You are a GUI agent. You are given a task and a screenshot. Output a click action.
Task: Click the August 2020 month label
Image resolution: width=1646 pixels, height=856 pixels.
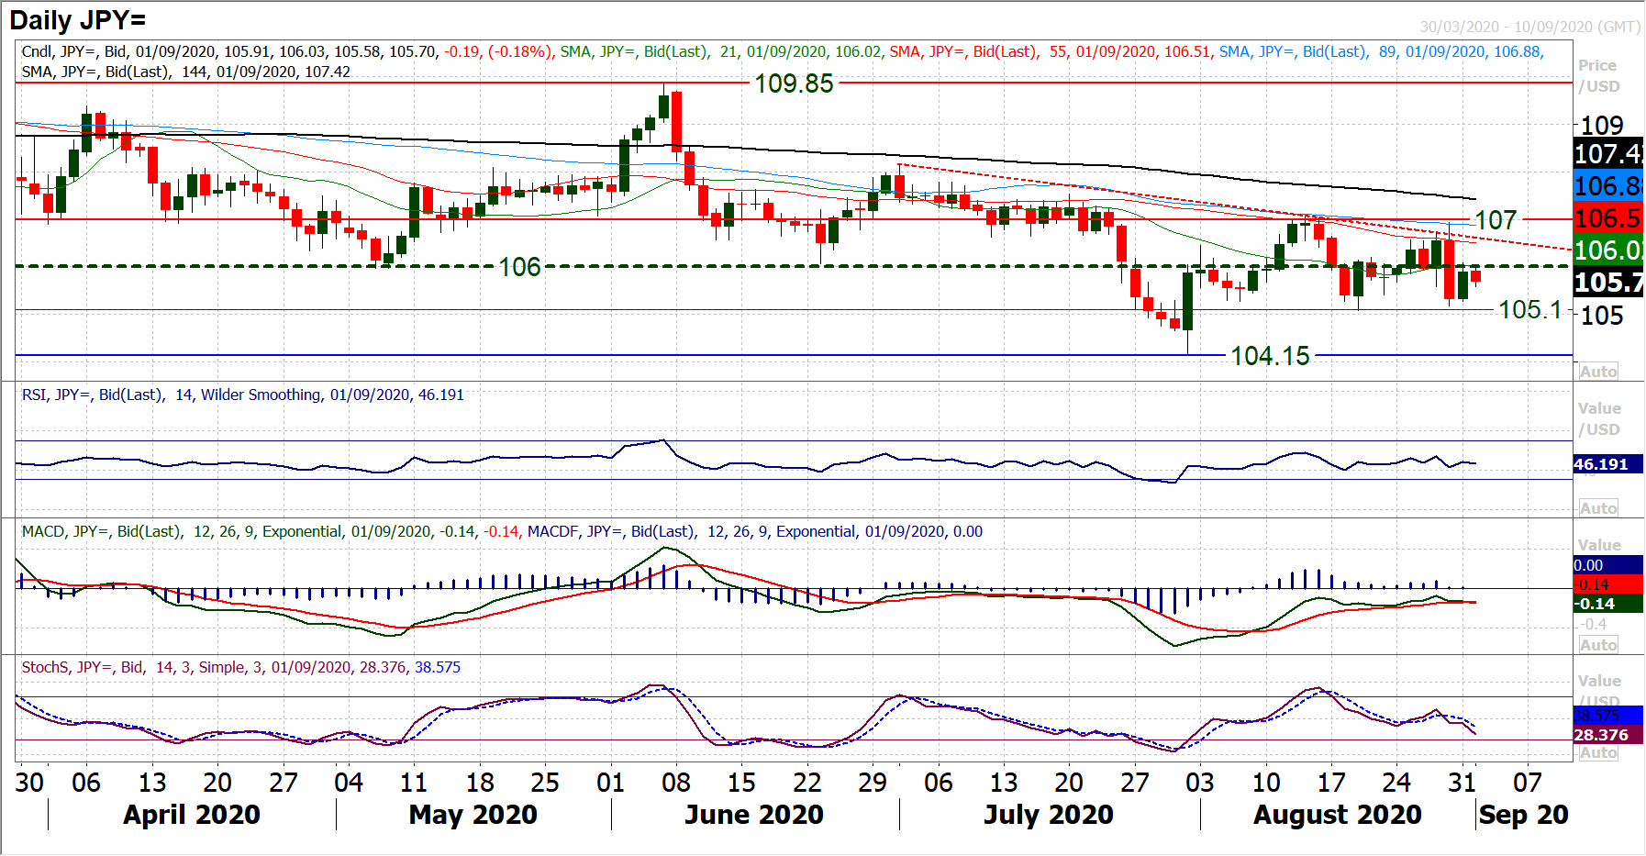pos(1338,815)
